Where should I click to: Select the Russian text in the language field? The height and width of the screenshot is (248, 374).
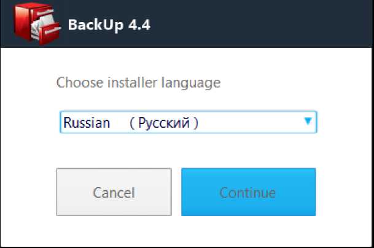[87, 123]
